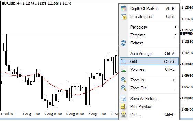Choose Print Preview menu entry
Image resolution: width=193 pixels, height=132 pixels.
149,107
